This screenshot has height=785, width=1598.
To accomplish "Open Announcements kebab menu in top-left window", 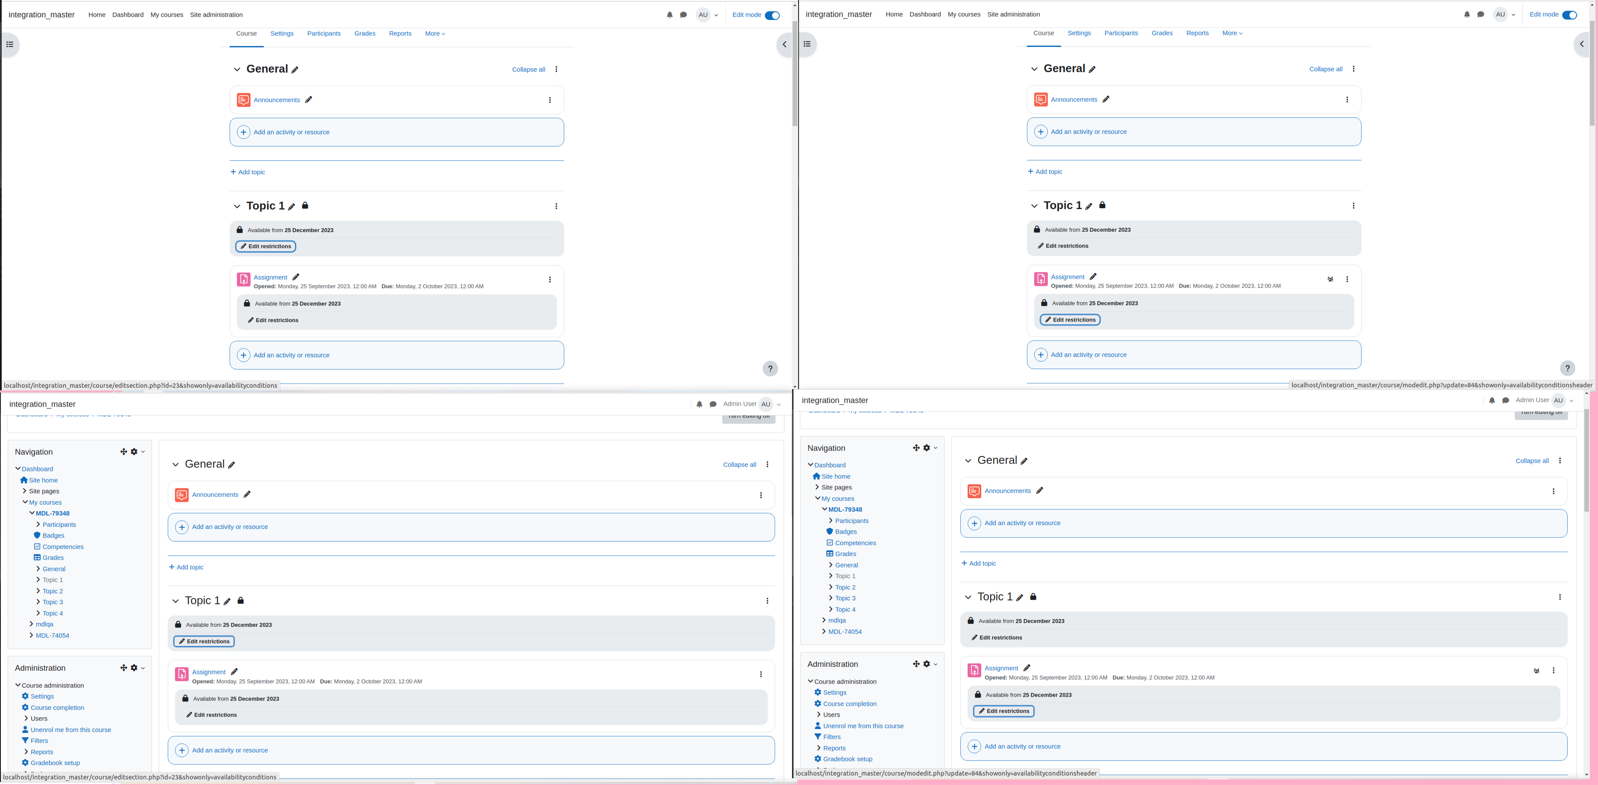I will [x=550, y=100].
